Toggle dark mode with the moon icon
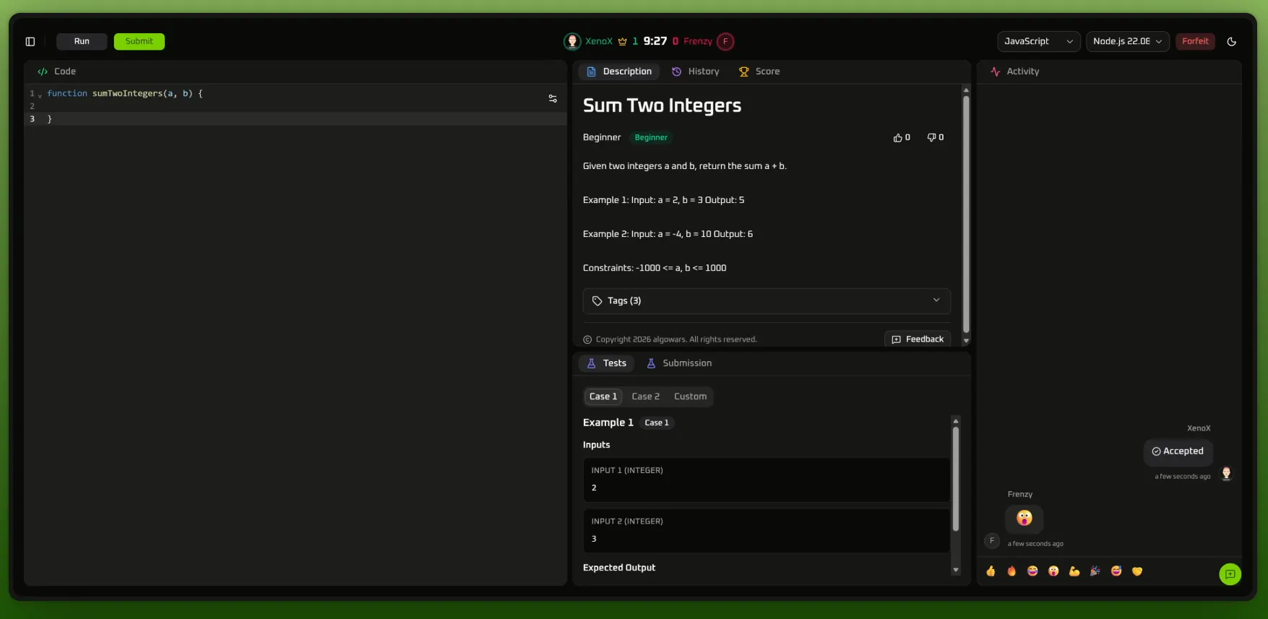 pos(1232,42)
